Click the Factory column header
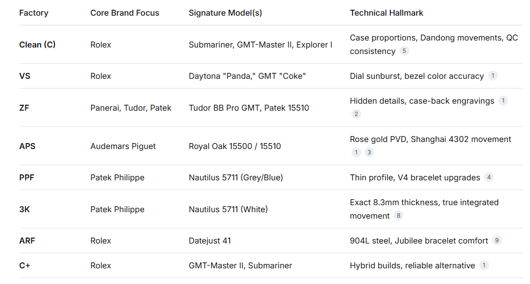Screen dimensions: 530x284 (x=33, y=13)
